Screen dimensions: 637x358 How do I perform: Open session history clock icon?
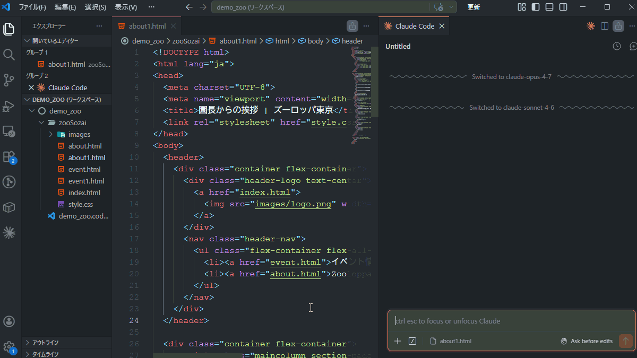point(616,46)
